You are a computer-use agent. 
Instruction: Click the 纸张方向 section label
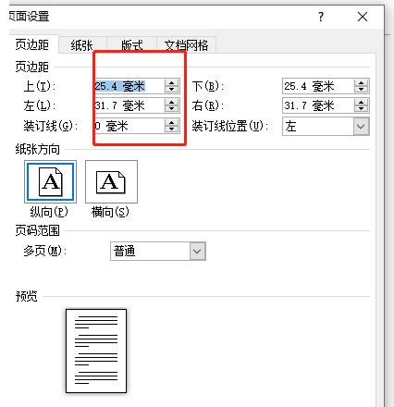(38, 150)
